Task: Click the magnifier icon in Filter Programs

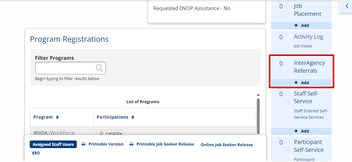Action: point(99,68)
